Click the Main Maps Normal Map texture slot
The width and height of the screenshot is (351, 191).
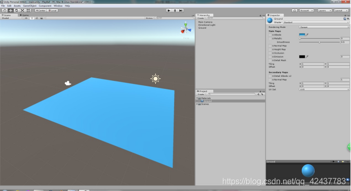click(270, 46)
